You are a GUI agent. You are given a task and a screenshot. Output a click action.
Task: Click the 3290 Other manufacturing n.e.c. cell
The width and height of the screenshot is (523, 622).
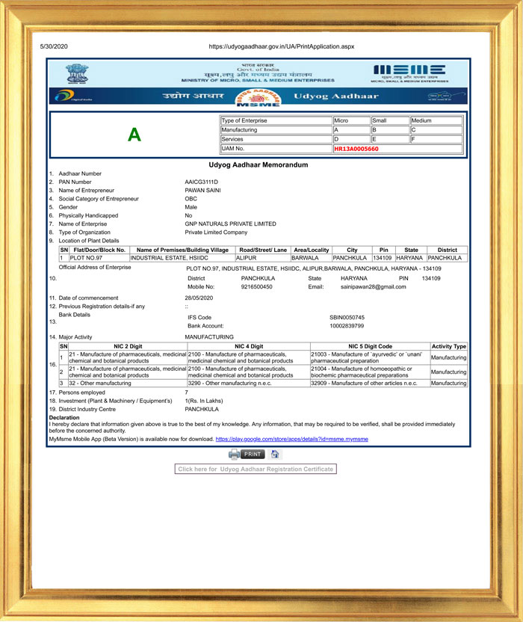click(248, 384)
